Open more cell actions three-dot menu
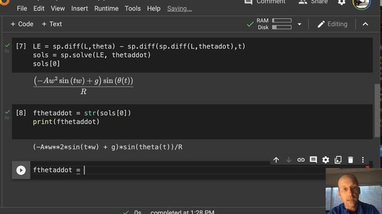 tap(363, 160)
